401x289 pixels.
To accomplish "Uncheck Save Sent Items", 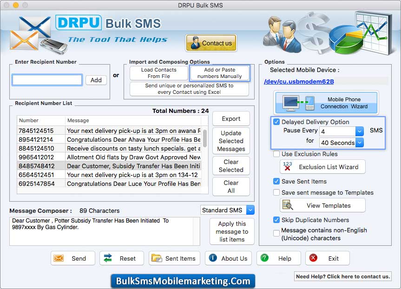I will pos(276,181).
